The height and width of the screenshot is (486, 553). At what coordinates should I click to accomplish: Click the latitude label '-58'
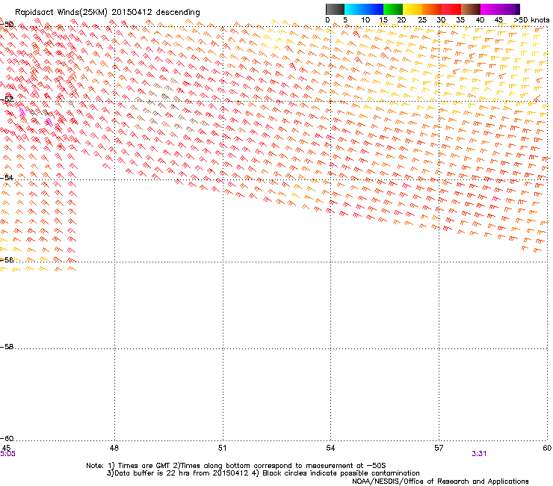coord(7,347)
